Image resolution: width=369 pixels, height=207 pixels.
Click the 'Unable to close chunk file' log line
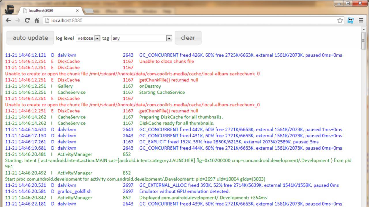(166, 61)
